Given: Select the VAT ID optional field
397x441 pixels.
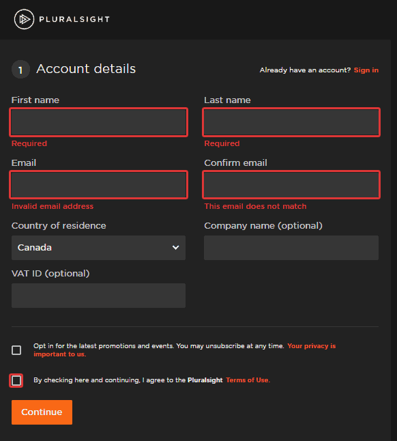Looking at the screenshot, I should [99, 296].
